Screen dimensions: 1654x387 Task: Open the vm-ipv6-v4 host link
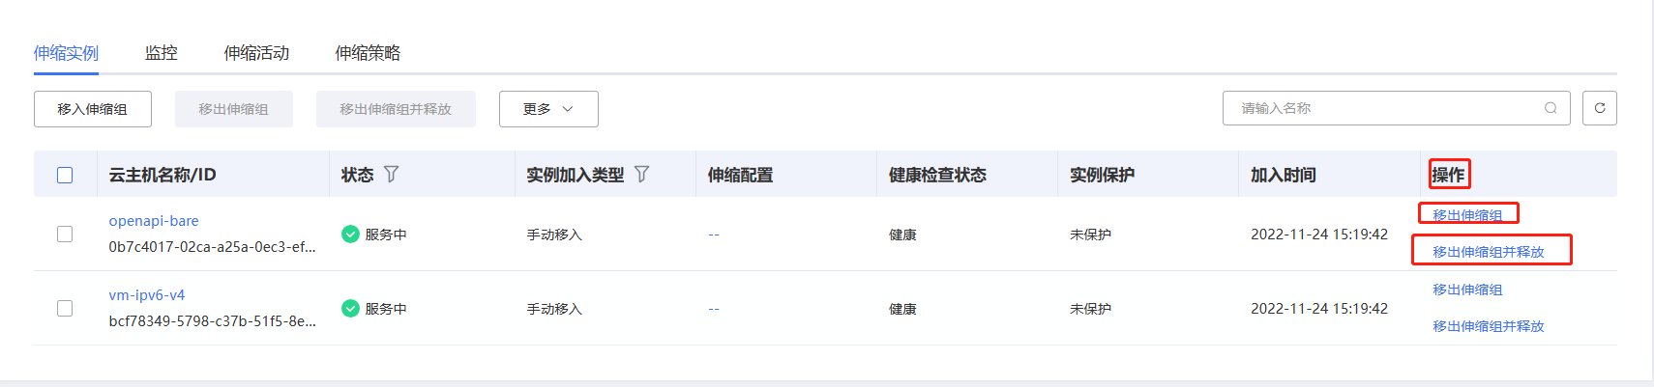[147, 295]
